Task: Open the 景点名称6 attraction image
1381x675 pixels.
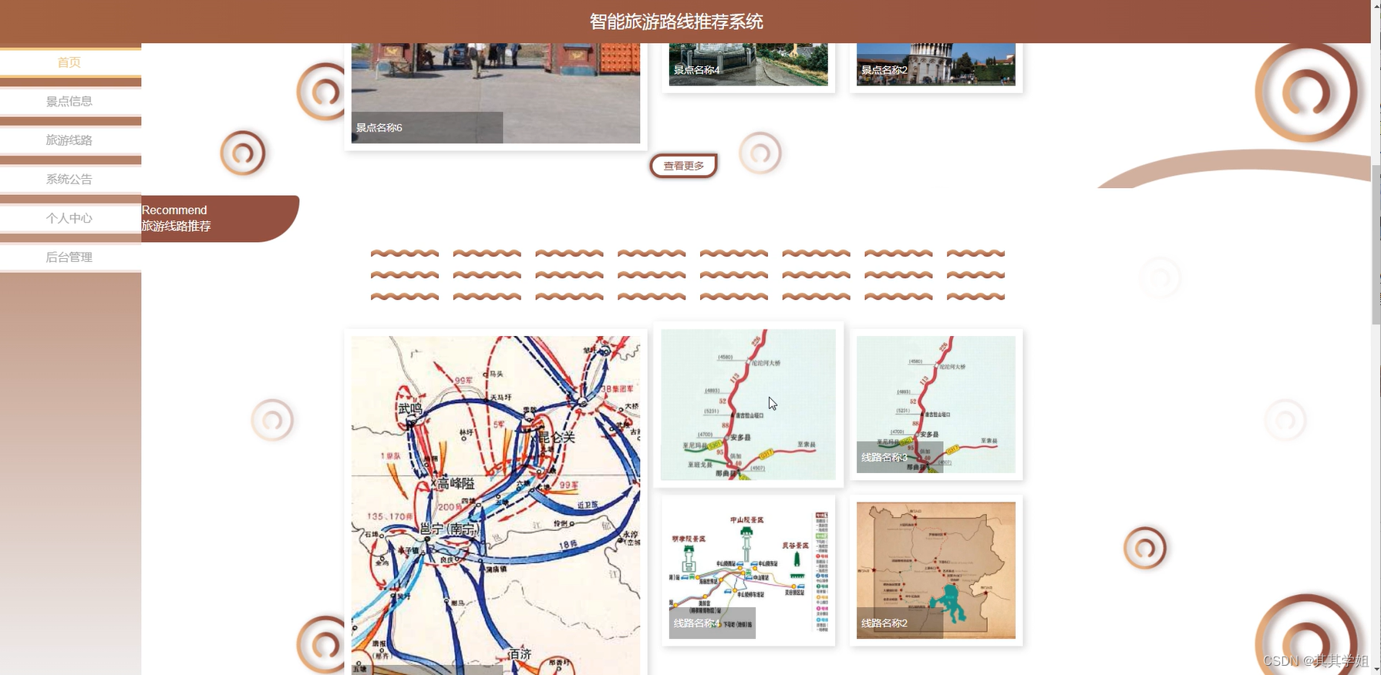Action: click(x=496, y=93)
